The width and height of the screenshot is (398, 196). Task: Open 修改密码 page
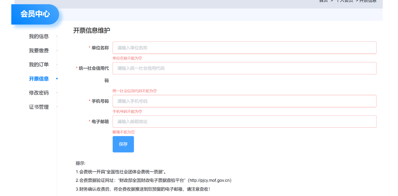click(39, 93)
